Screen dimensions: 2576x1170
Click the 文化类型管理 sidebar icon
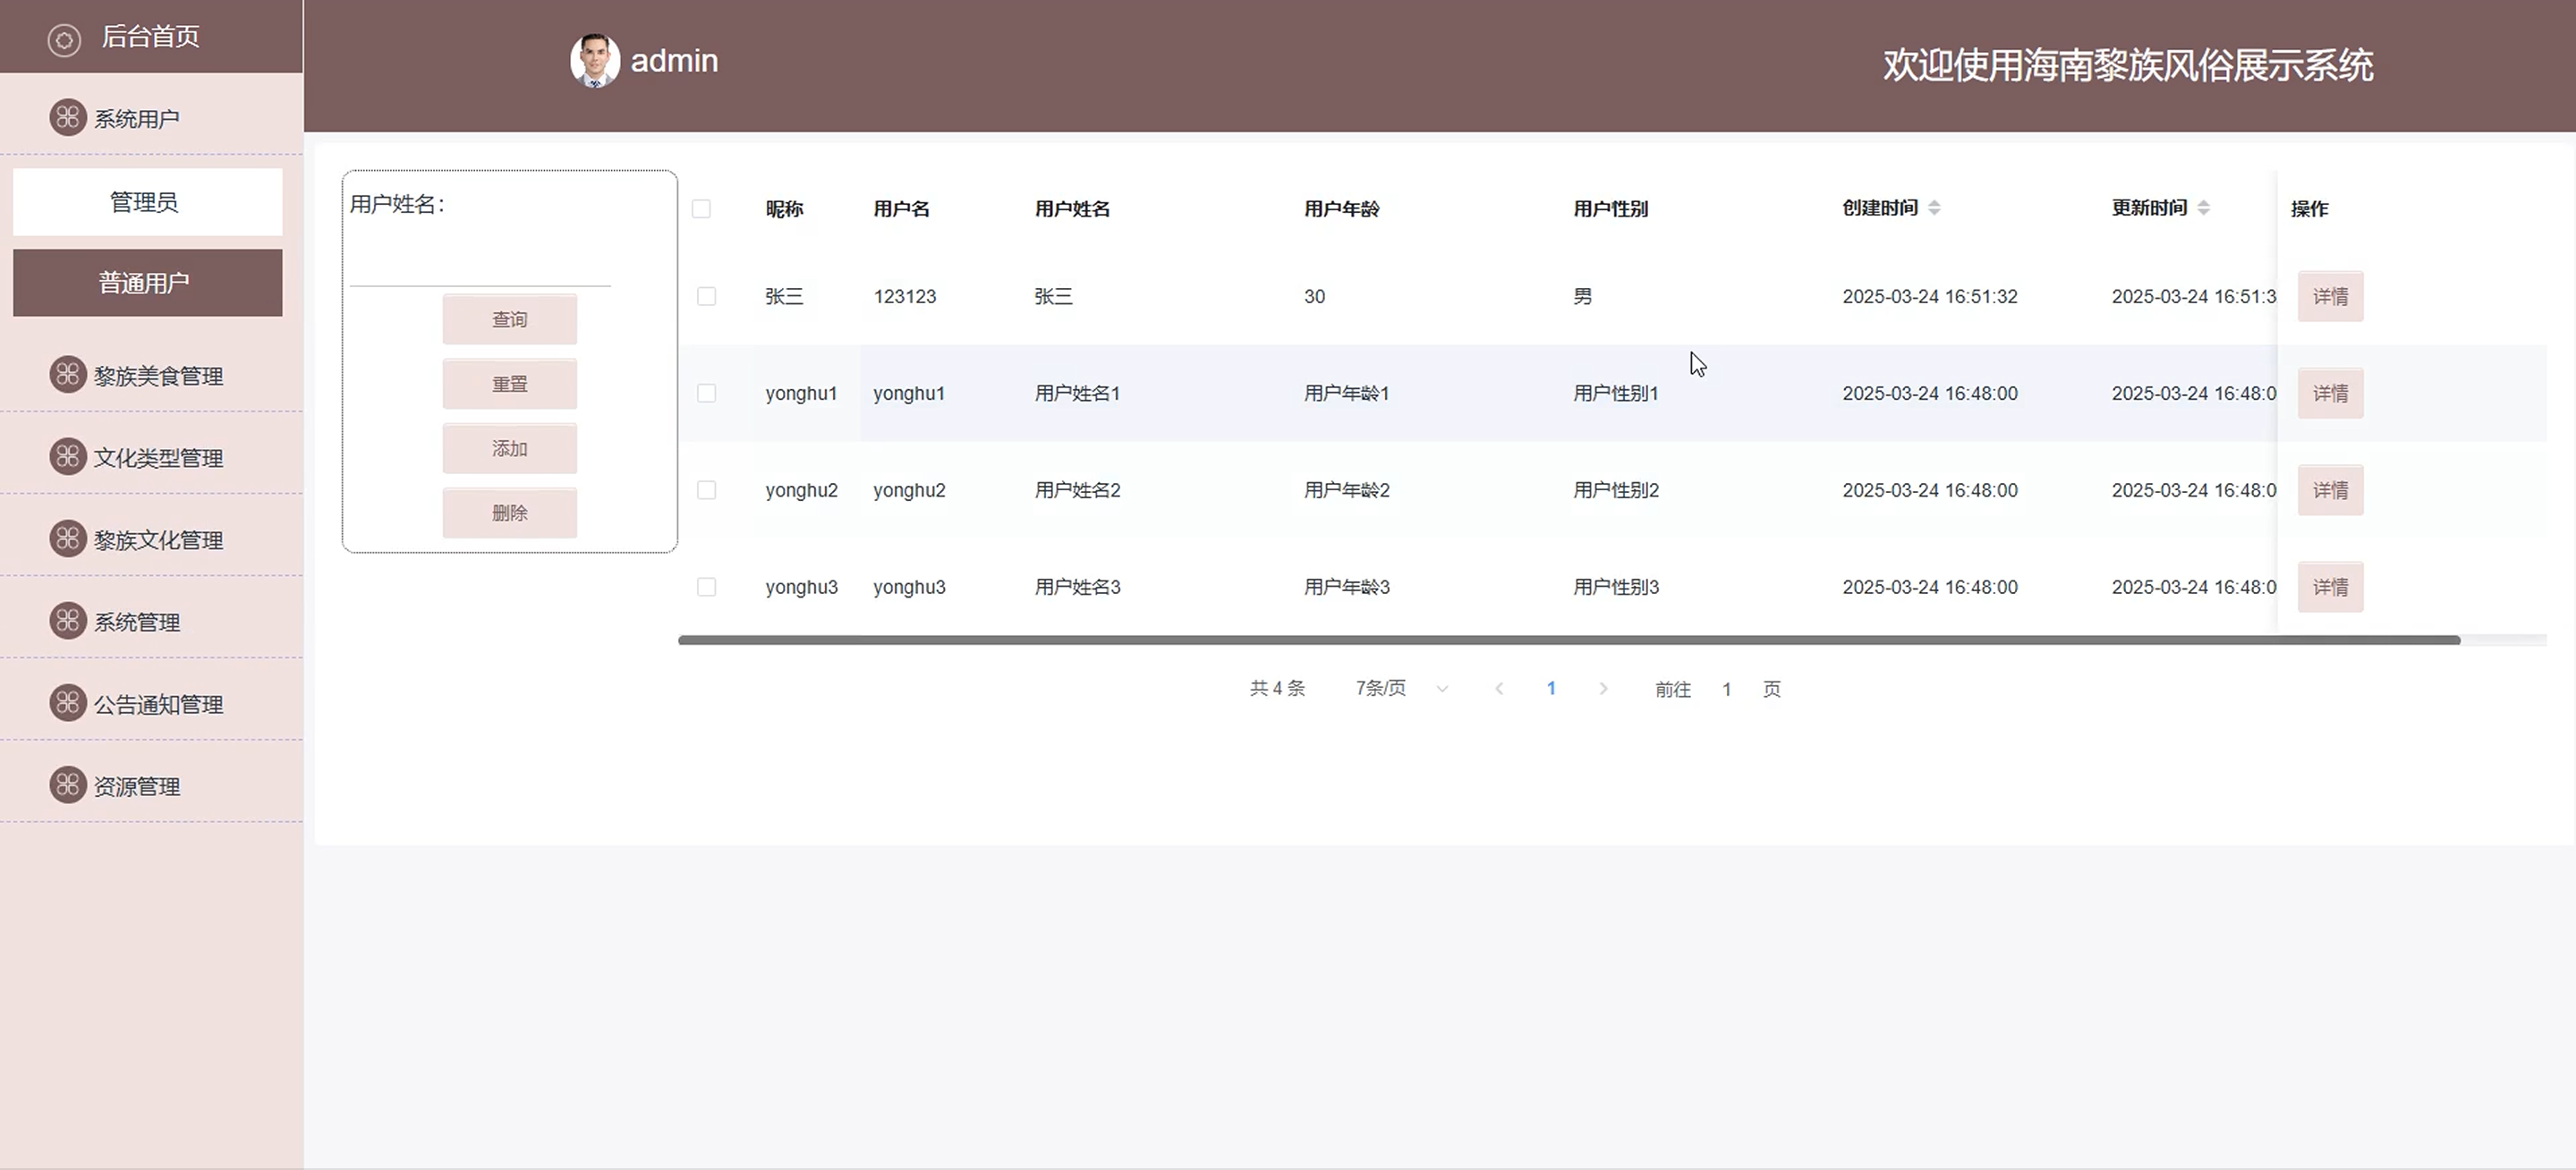tap(67, 457)
